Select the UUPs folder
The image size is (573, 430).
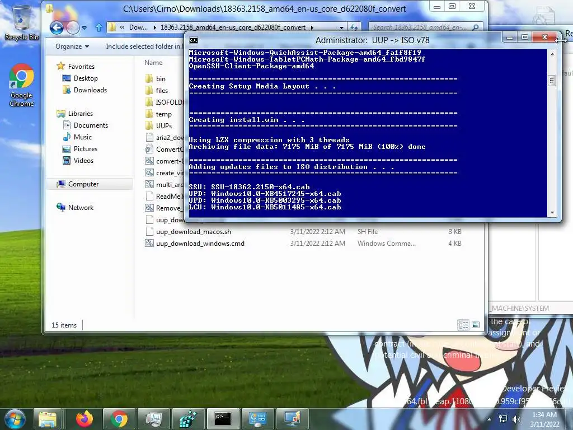(158, 126)
